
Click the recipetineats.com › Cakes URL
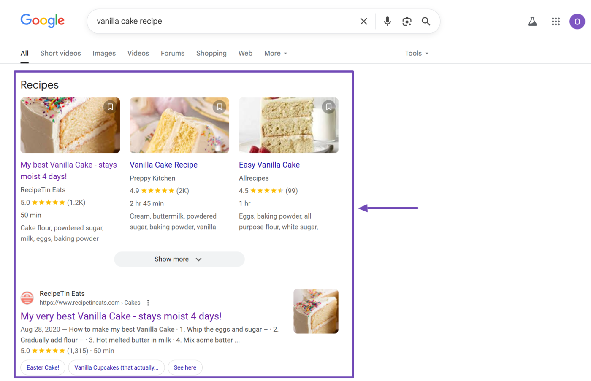point(90,303)
